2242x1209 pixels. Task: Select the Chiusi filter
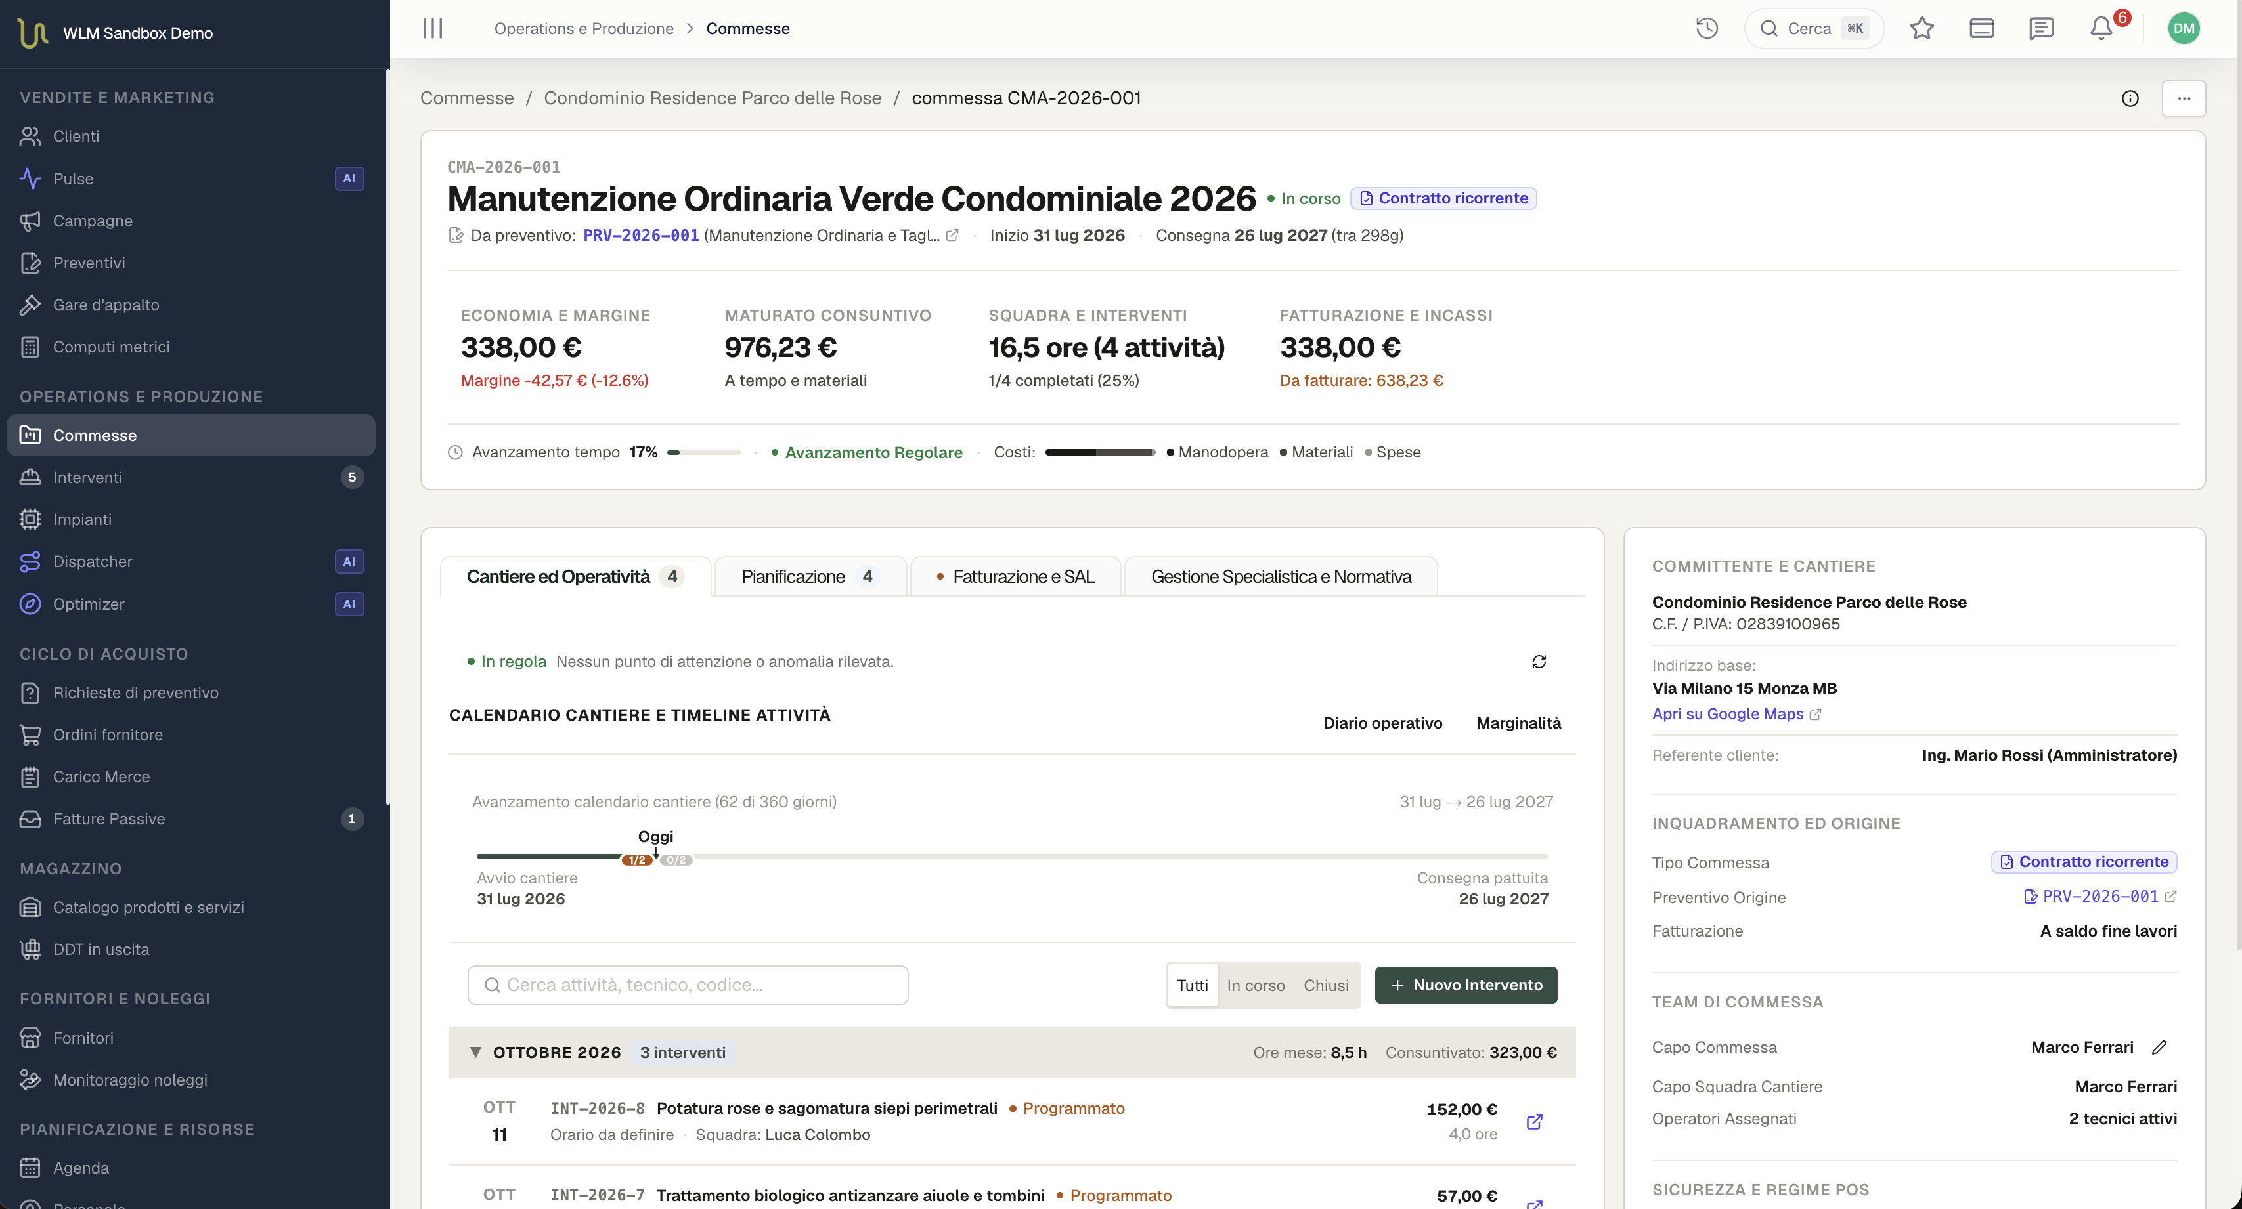coord(1325,985)
